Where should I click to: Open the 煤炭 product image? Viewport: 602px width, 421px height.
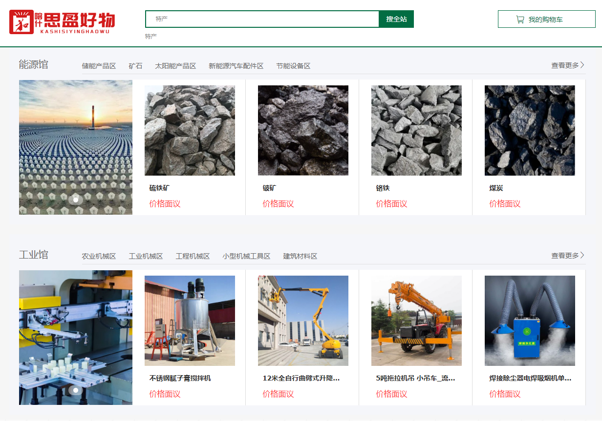pyautogui.click(x=530, y=131)
